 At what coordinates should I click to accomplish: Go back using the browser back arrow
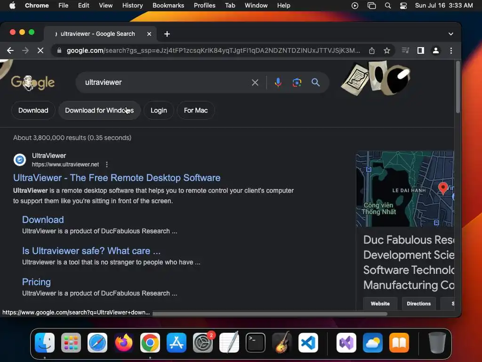10,50
